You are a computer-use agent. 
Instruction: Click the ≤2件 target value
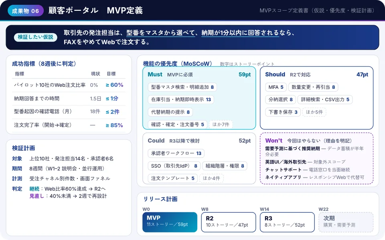click(x=112, y=112)
